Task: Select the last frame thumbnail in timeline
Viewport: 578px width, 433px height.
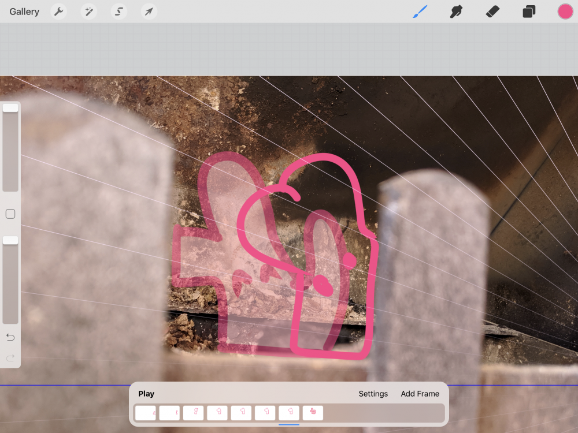Action: [313, 413]
